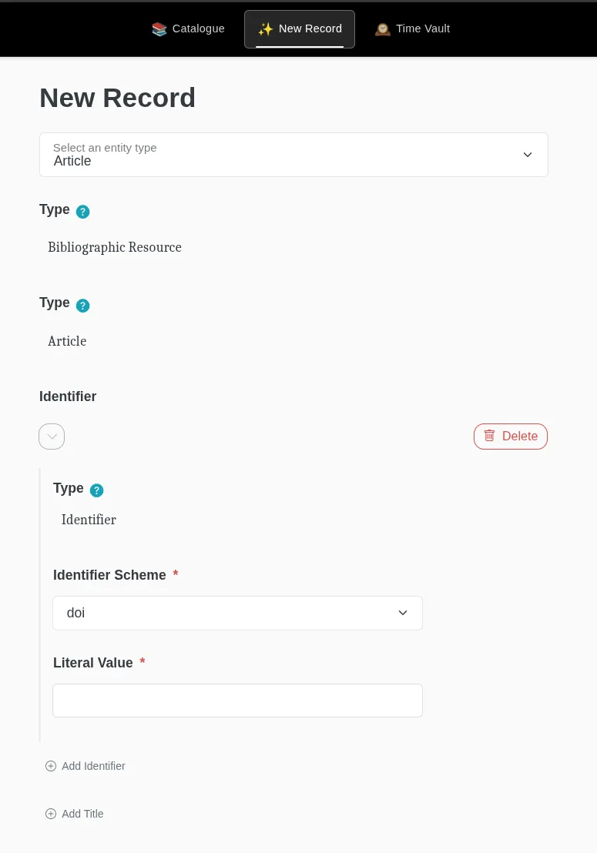This screenshot has width=597, height=853.
Task: Click the Add Identifier link text
Action: (x=93, y=766)
